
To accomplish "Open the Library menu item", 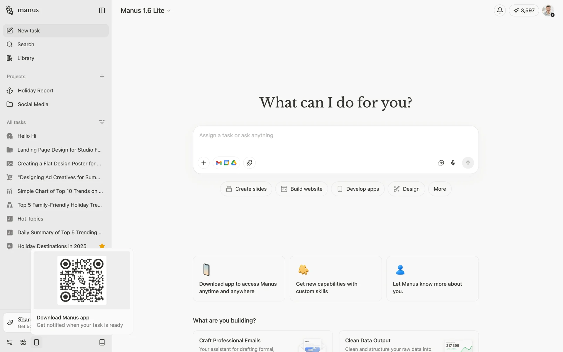I will pos(26,58).
